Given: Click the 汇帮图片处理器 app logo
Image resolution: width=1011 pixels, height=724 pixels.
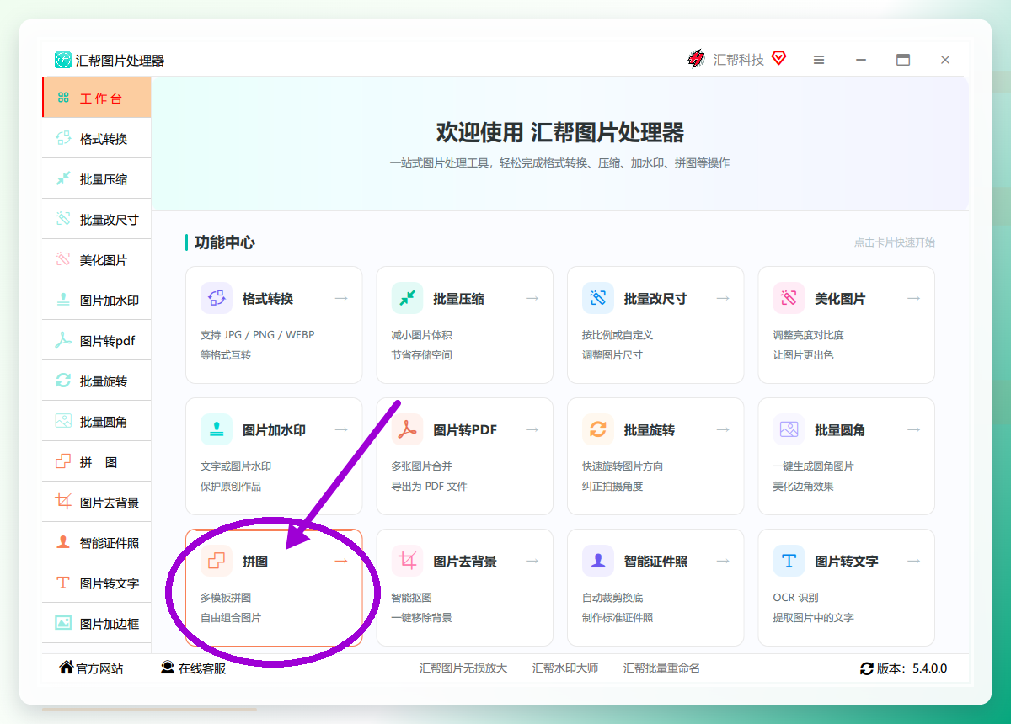Looking at the screenshot, I should (x=63, y=60).
